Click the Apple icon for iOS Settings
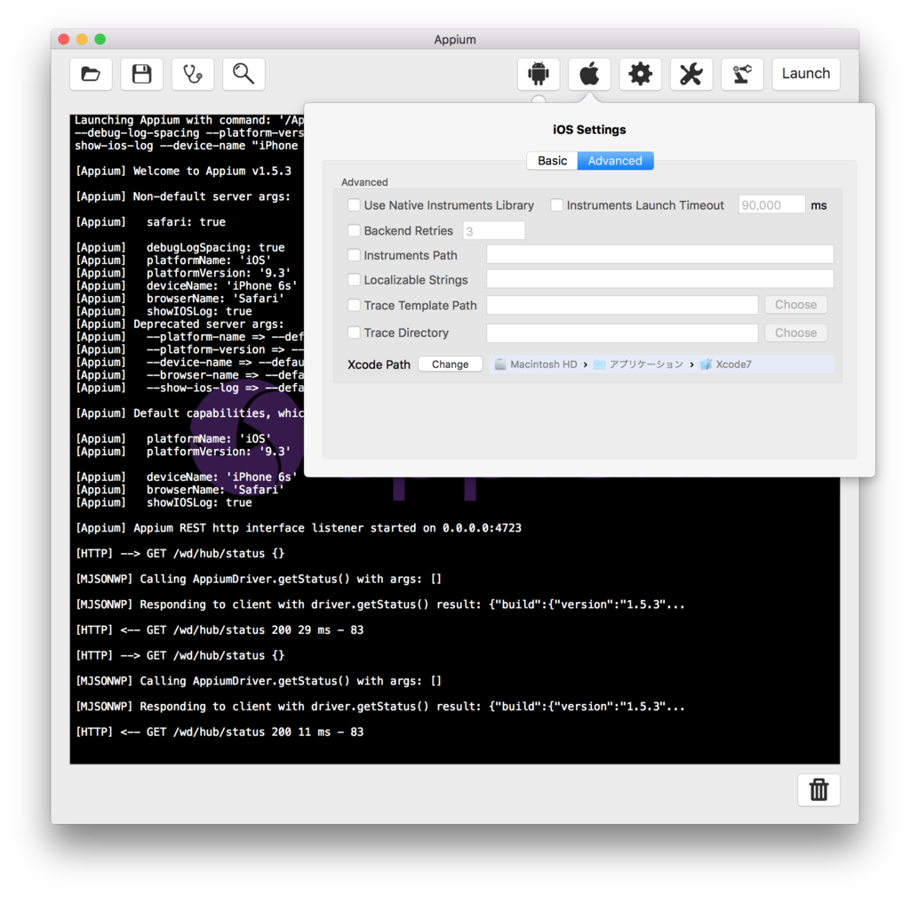This screenshot has height=897, width=910. [x=590, y=74]
